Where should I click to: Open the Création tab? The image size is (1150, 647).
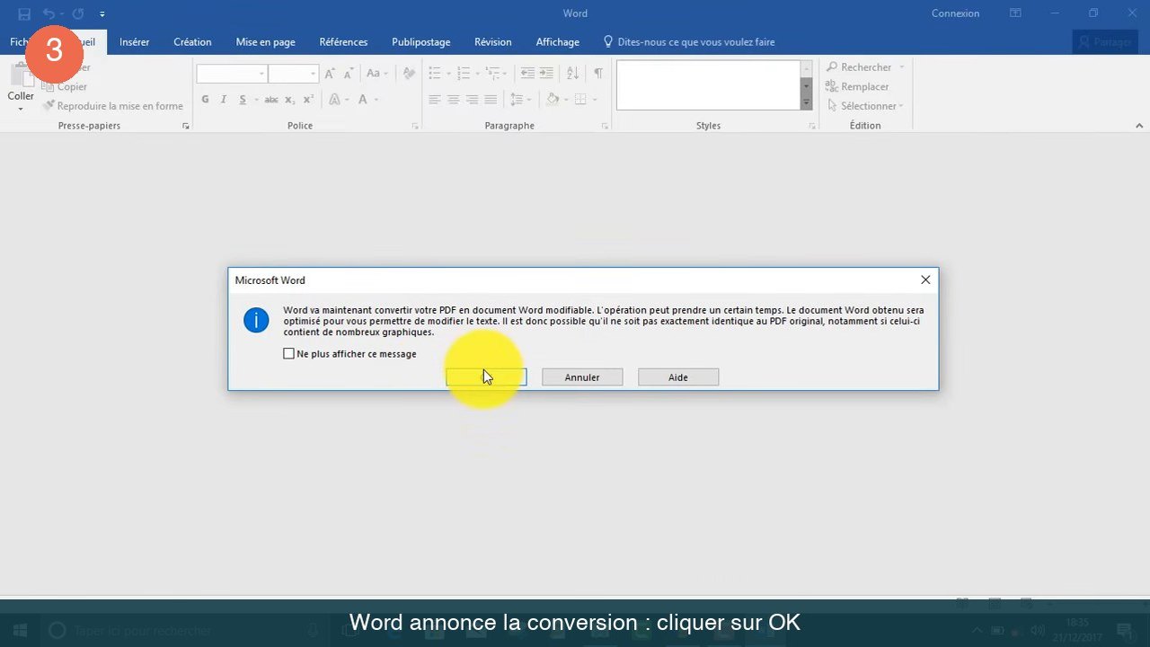click(x=192, y=42)
